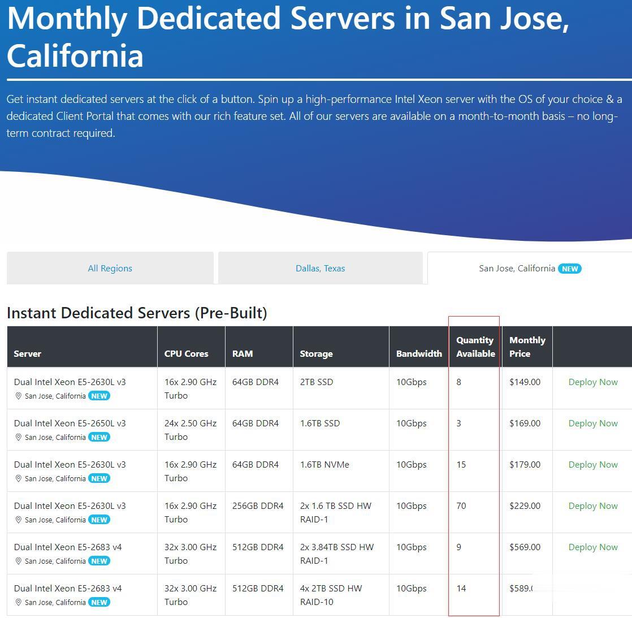Click the Monthly Price column header
Image resolution: width=632 pixels, height=618 pixels.
click(527, 347)
